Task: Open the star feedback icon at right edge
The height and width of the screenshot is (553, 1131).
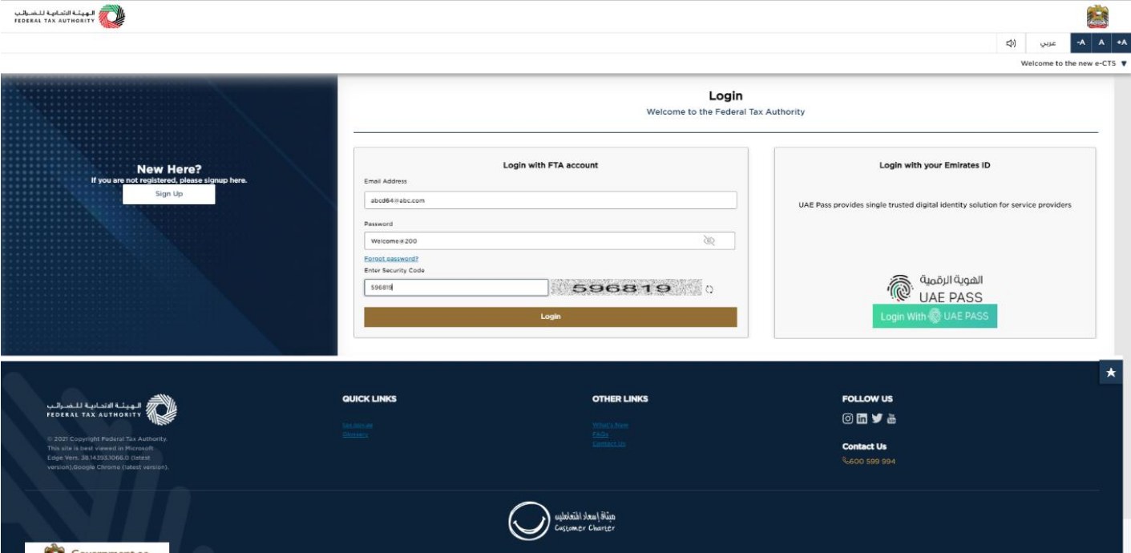Action: pyautogui.click(x=1110, y=373)
